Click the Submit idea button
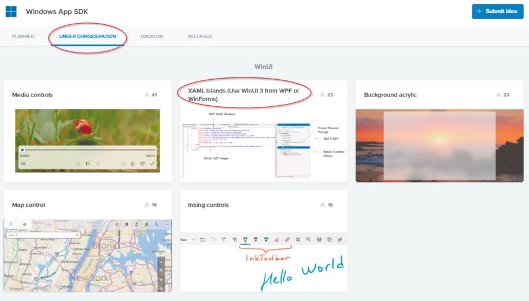The height and width of the screenshot is (301, 529). [497, 12]
